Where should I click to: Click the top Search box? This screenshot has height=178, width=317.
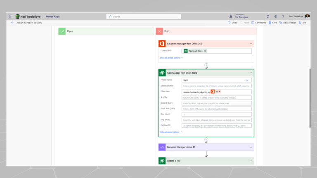pos(144,16)
